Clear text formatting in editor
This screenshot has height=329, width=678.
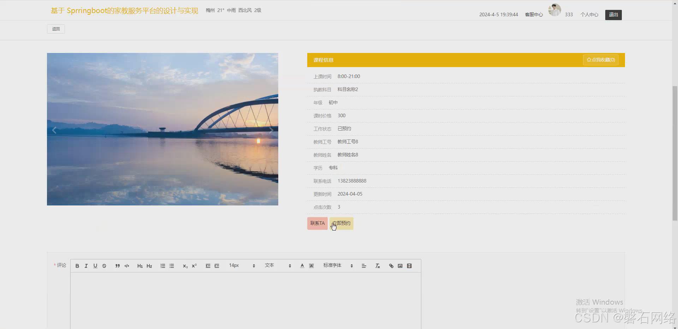pos(377,266)
